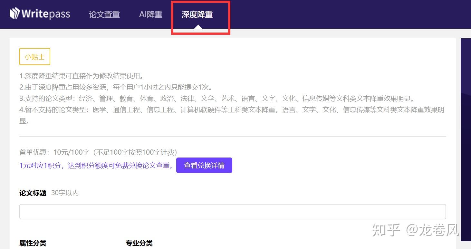
Task: Focus the 论文标题 input field
Action: click(233, 212)
